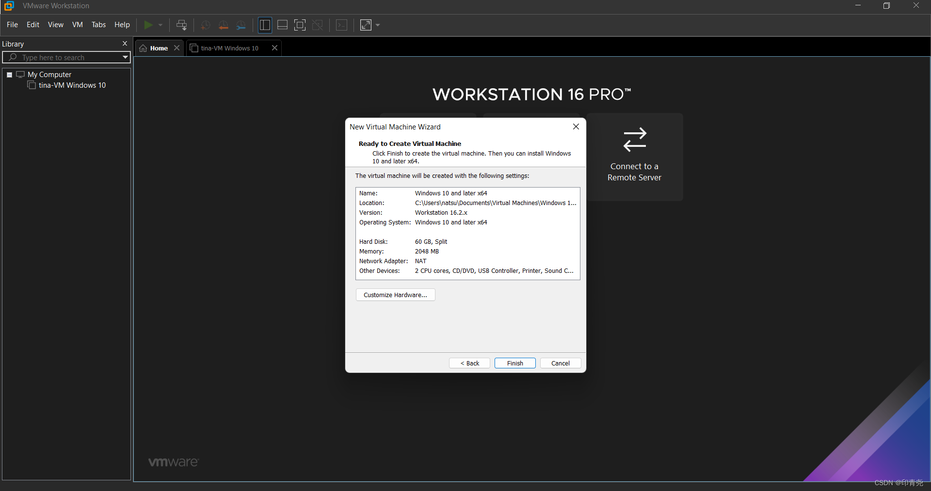The image size is (931, 491).
Task: Open the power options dropdown arrow
Action: pos(161,25)
